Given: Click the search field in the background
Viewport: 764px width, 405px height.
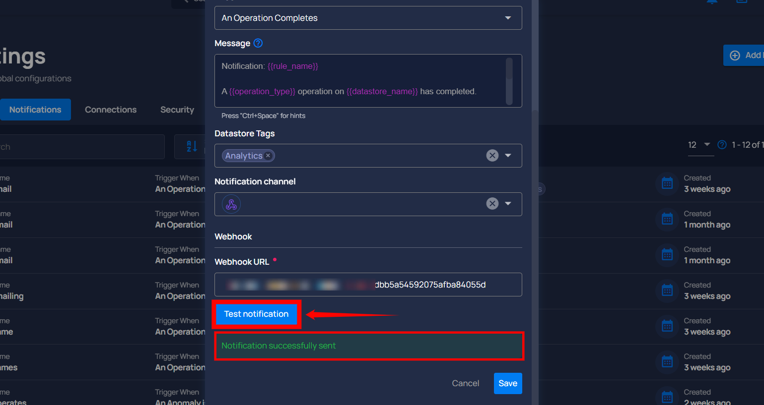Looking at the screenshot, I should point(82,147).
